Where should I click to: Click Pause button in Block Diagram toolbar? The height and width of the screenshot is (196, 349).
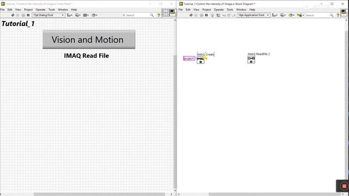coord(207,15)
